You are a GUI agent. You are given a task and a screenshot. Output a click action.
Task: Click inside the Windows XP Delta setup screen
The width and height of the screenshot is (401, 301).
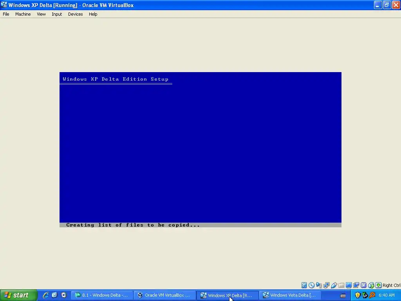pyautogui.click(x=200, y=149)
